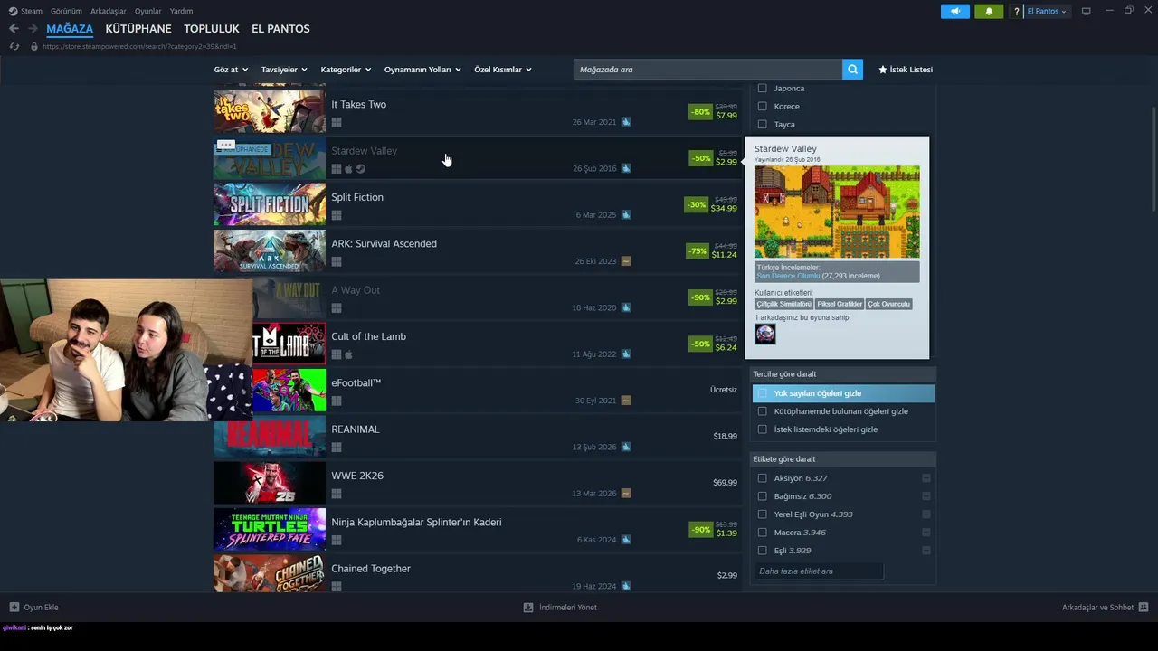Click the Steam logo in the menu bar

(x=13, y=11)
